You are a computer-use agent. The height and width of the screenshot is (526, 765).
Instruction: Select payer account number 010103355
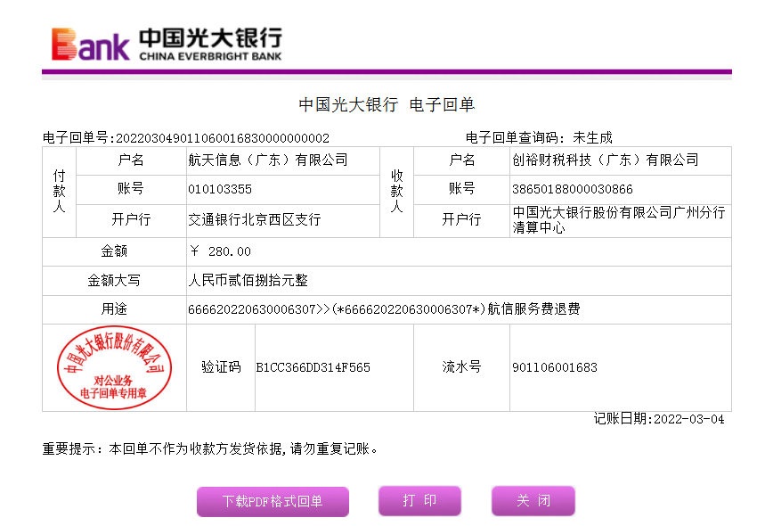(220, 189)
